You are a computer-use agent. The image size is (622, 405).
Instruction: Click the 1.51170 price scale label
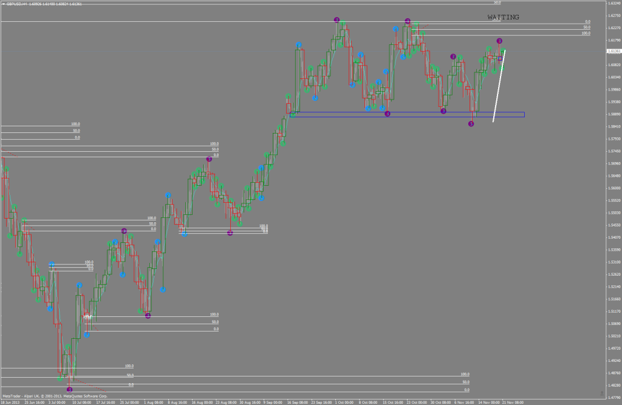[x=613, y=311]
